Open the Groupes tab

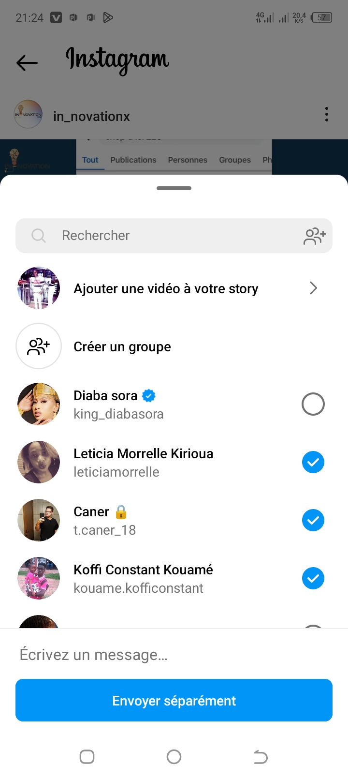(x=235, y=160)
